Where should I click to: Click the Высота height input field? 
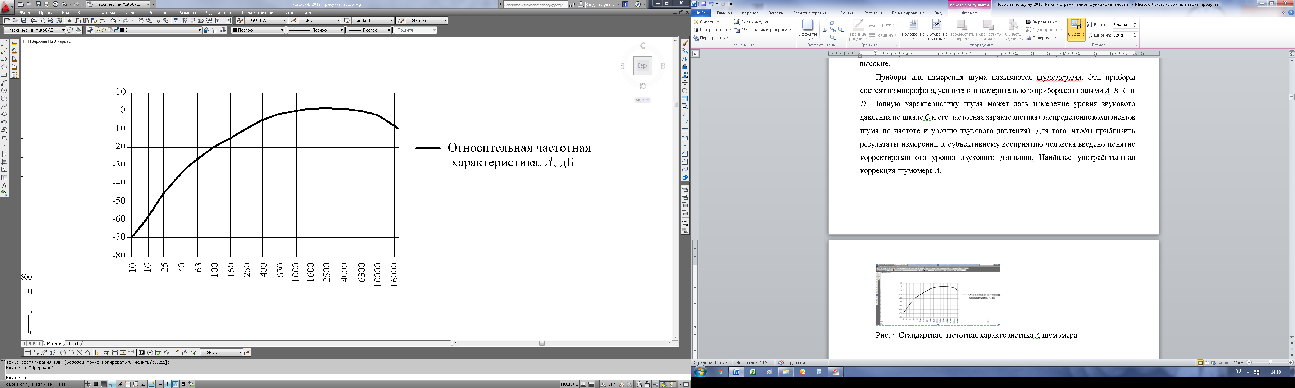[x=1122, y=24]
